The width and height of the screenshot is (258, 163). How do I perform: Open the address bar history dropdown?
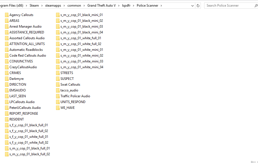point(192,6)
